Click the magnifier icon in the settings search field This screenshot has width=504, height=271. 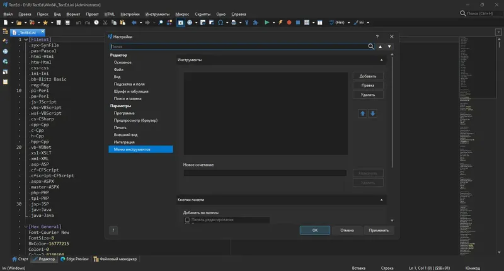(x=371, y=47)
